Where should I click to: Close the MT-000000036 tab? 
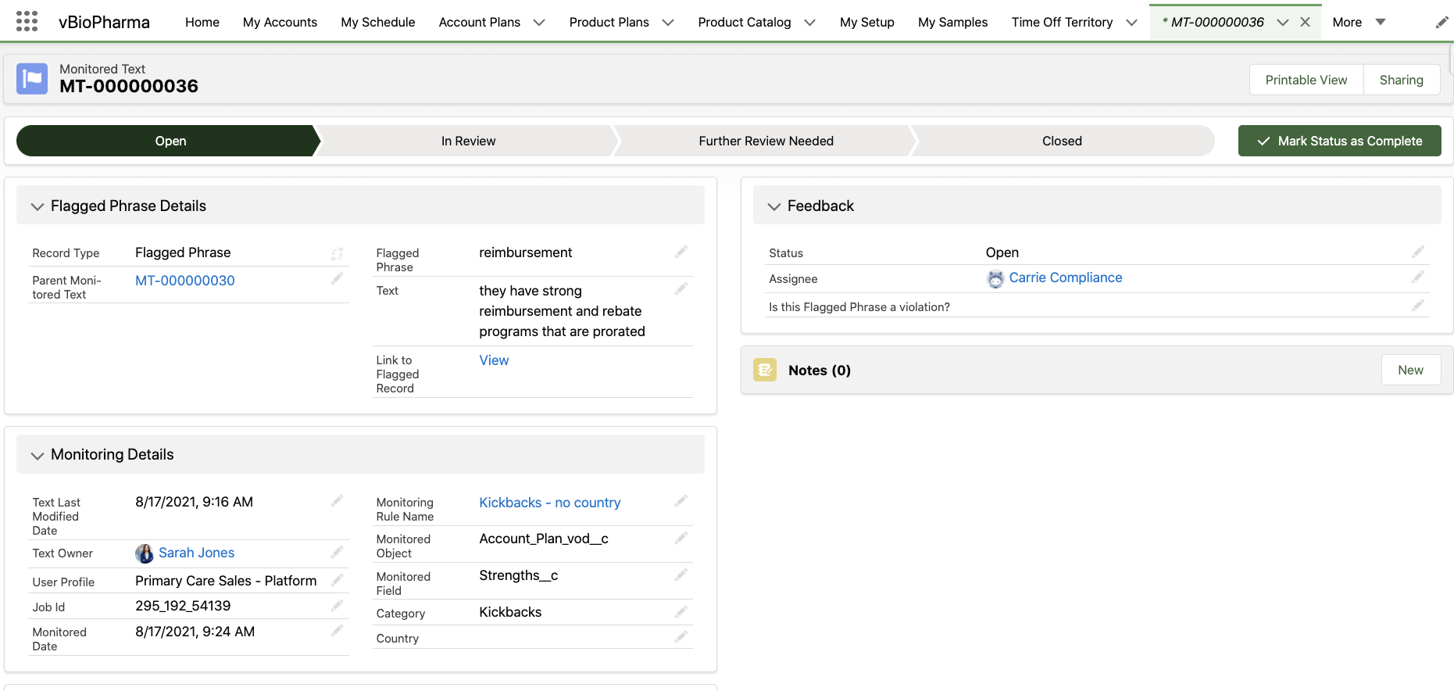click(1305, 22)
